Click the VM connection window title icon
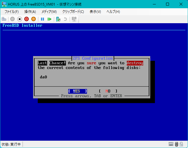 click(x=4, y=4)
